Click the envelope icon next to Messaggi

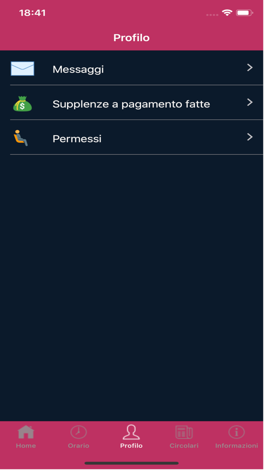(x=22, y=68)
